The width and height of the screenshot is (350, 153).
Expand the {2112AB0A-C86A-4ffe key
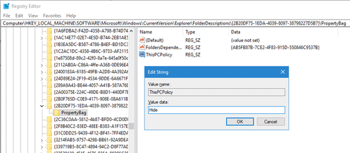click(42, 65)
